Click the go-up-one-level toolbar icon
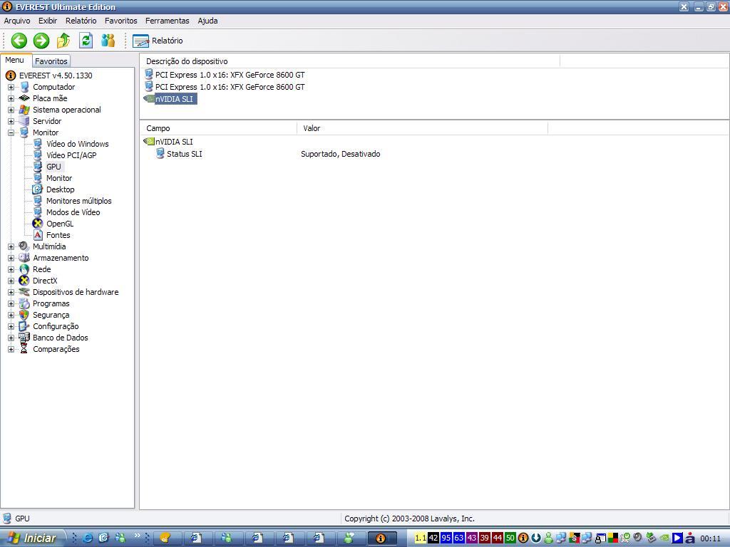The image size is (730, 547). pyautogui.click(x=63, y=41)
